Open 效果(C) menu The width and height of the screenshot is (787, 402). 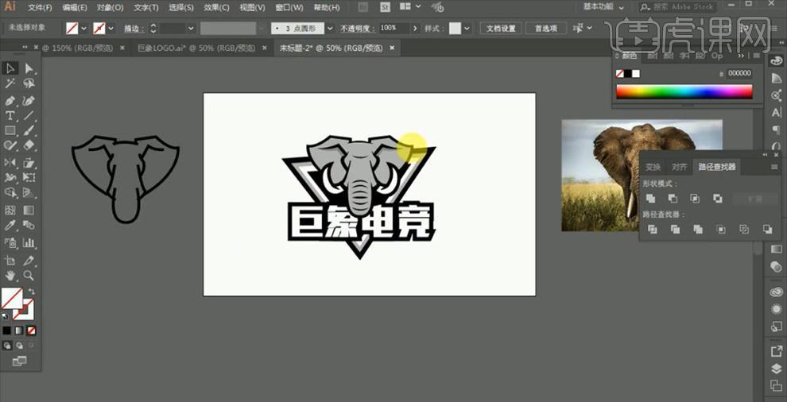[217, 7]
